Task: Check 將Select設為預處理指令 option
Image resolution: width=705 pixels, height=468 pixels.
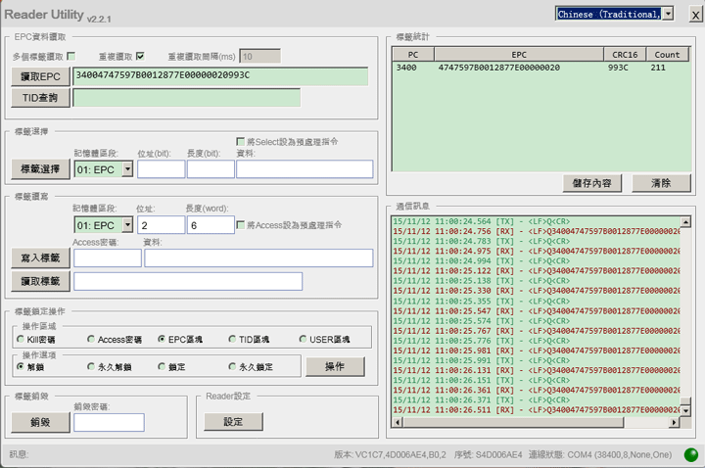Action: tap(241, 142)
